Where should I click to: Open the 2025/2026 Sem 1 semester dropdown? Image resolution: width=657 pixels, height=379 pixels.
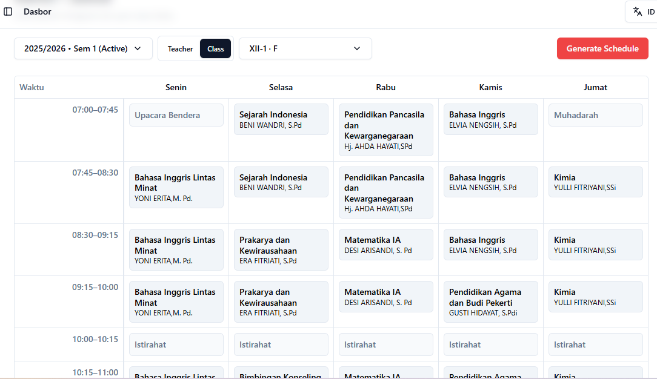(x=83, y=48)
